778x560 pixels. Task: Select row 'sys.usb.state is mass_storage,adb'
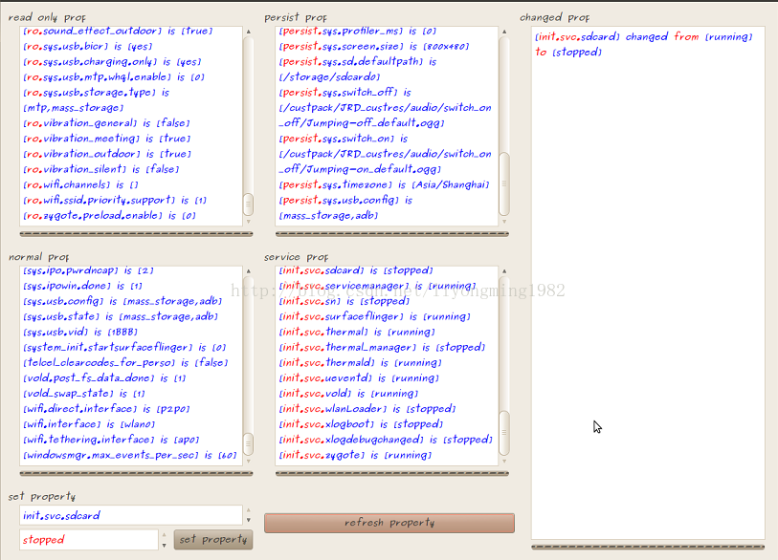pyautogui.click(x=122, y=316)
